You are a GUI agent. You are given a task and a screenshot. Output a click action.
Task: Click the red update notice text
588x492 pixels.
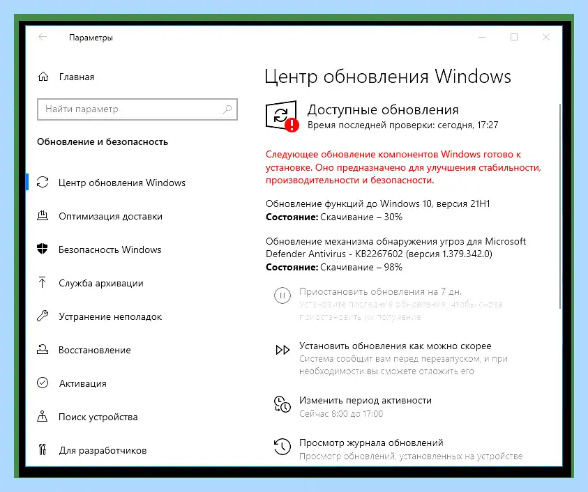[403, 167]
